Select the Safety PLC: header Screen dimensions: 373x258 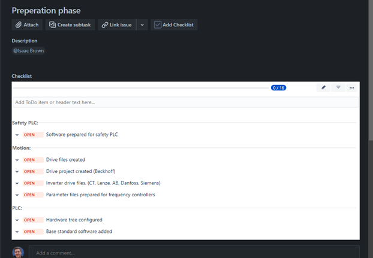25,123
